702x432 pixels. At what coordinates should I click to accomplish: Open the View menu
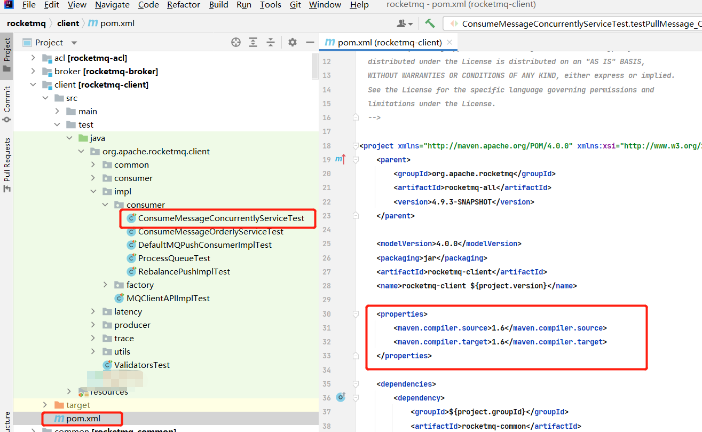click(77, 5)
